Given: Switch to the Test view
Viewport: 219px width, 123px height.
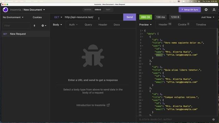Looking at the screenshot, I should [108, 10].
